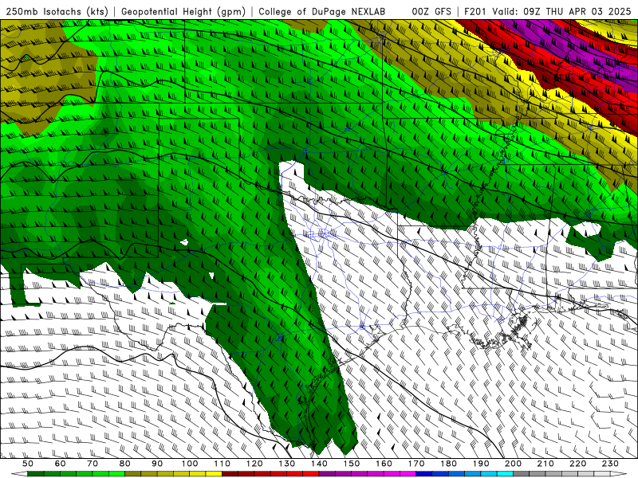Image resolution: width=638 pixels, height=478 pixels.
Task: Click the legend value 110
Action: [x=222, y=464]
